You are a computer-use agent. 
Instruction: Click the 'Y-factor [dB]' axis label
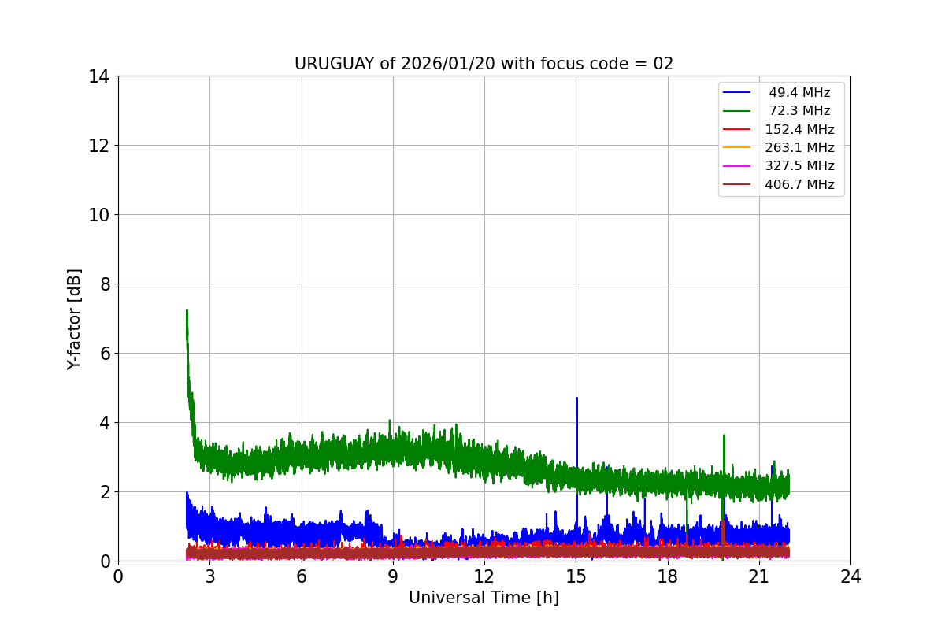pyautogui.click(x=74, y=319)
